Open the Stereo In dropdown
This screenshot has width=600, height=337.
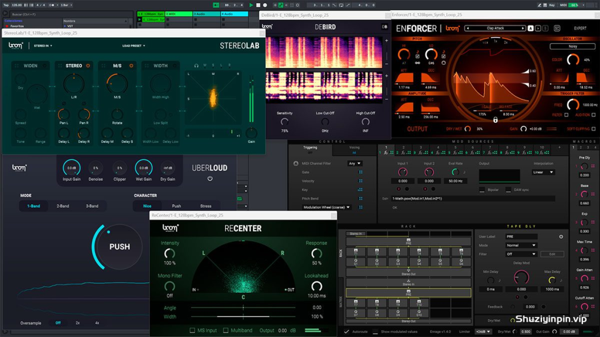coord(43,46)
